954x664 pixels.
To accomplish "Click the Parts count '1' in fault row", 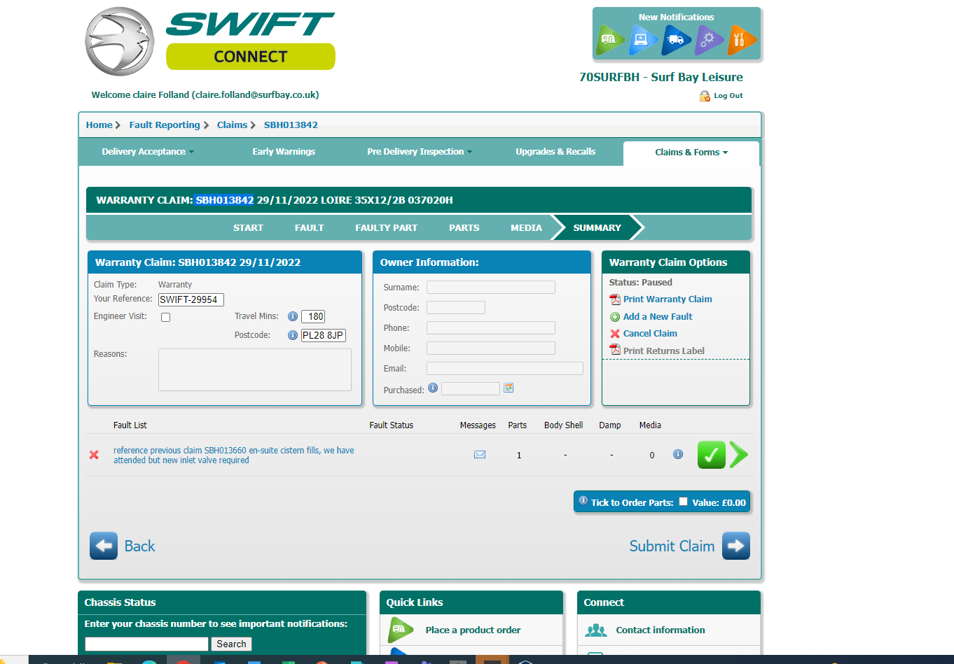I will [519, 455].
